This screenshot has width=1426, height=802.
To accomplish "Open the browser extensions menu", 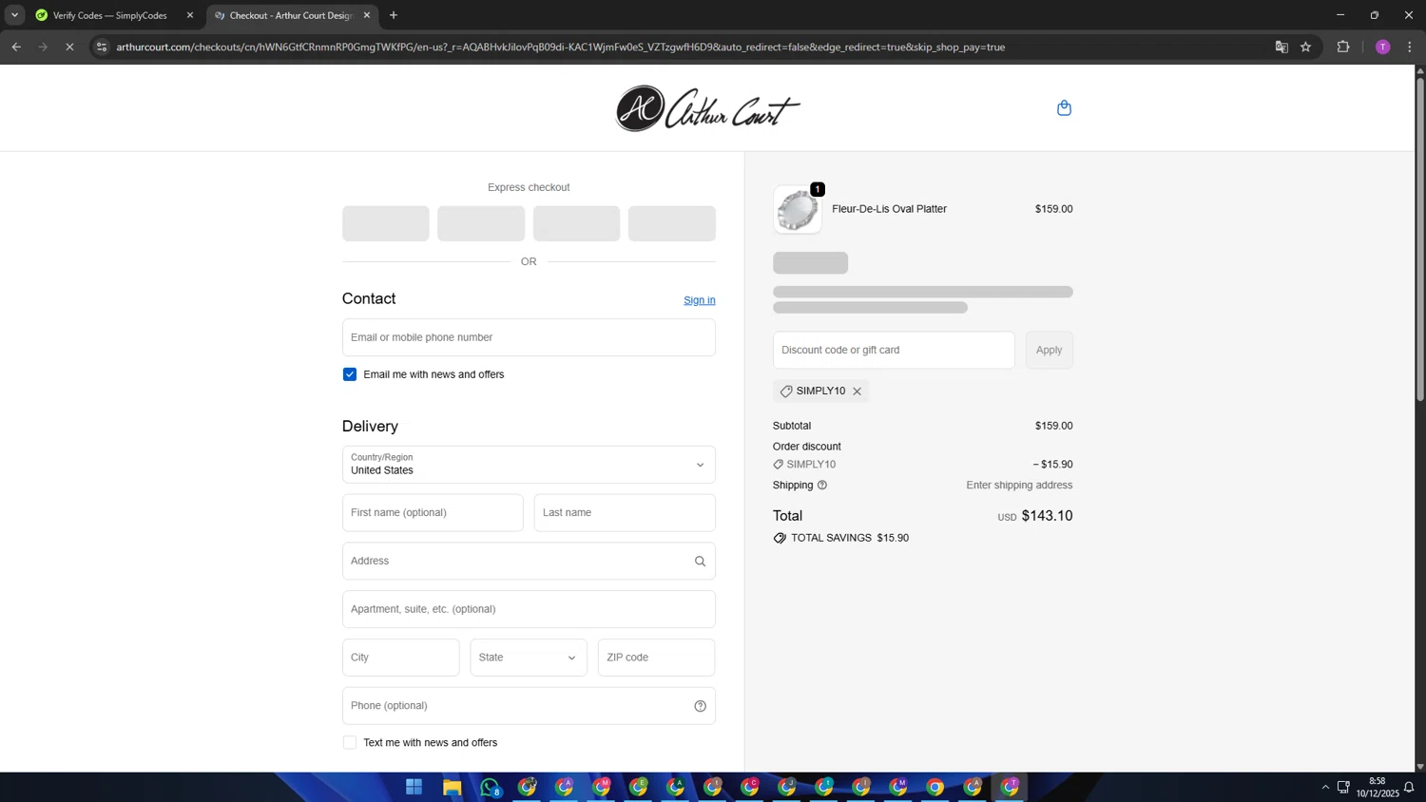I will click(1343, 47).
